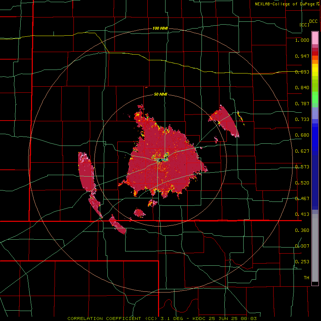Click the 0.467 color scale value

click(302, 199)
